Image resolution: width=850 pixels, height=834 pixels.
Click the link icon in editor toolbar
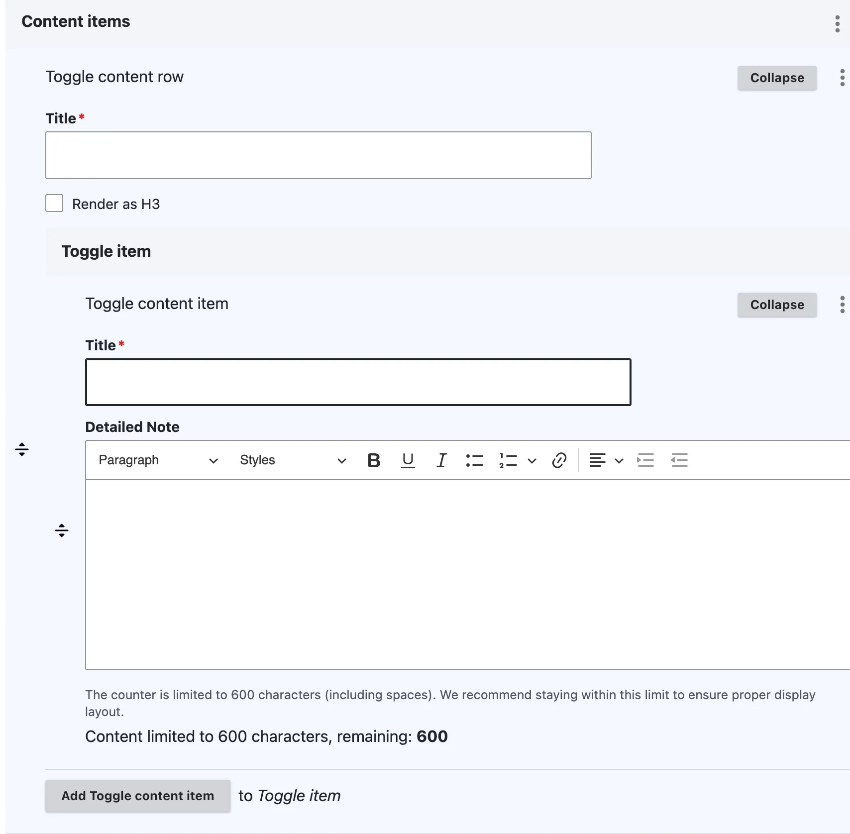click(x=559, y=460)
